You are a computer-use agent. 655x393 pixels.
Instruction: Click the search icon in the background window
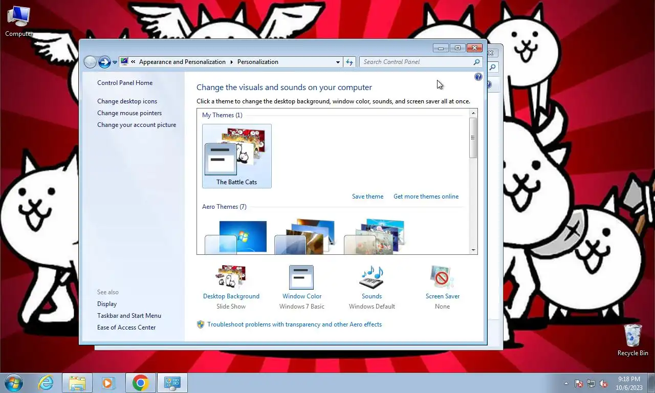493,67
